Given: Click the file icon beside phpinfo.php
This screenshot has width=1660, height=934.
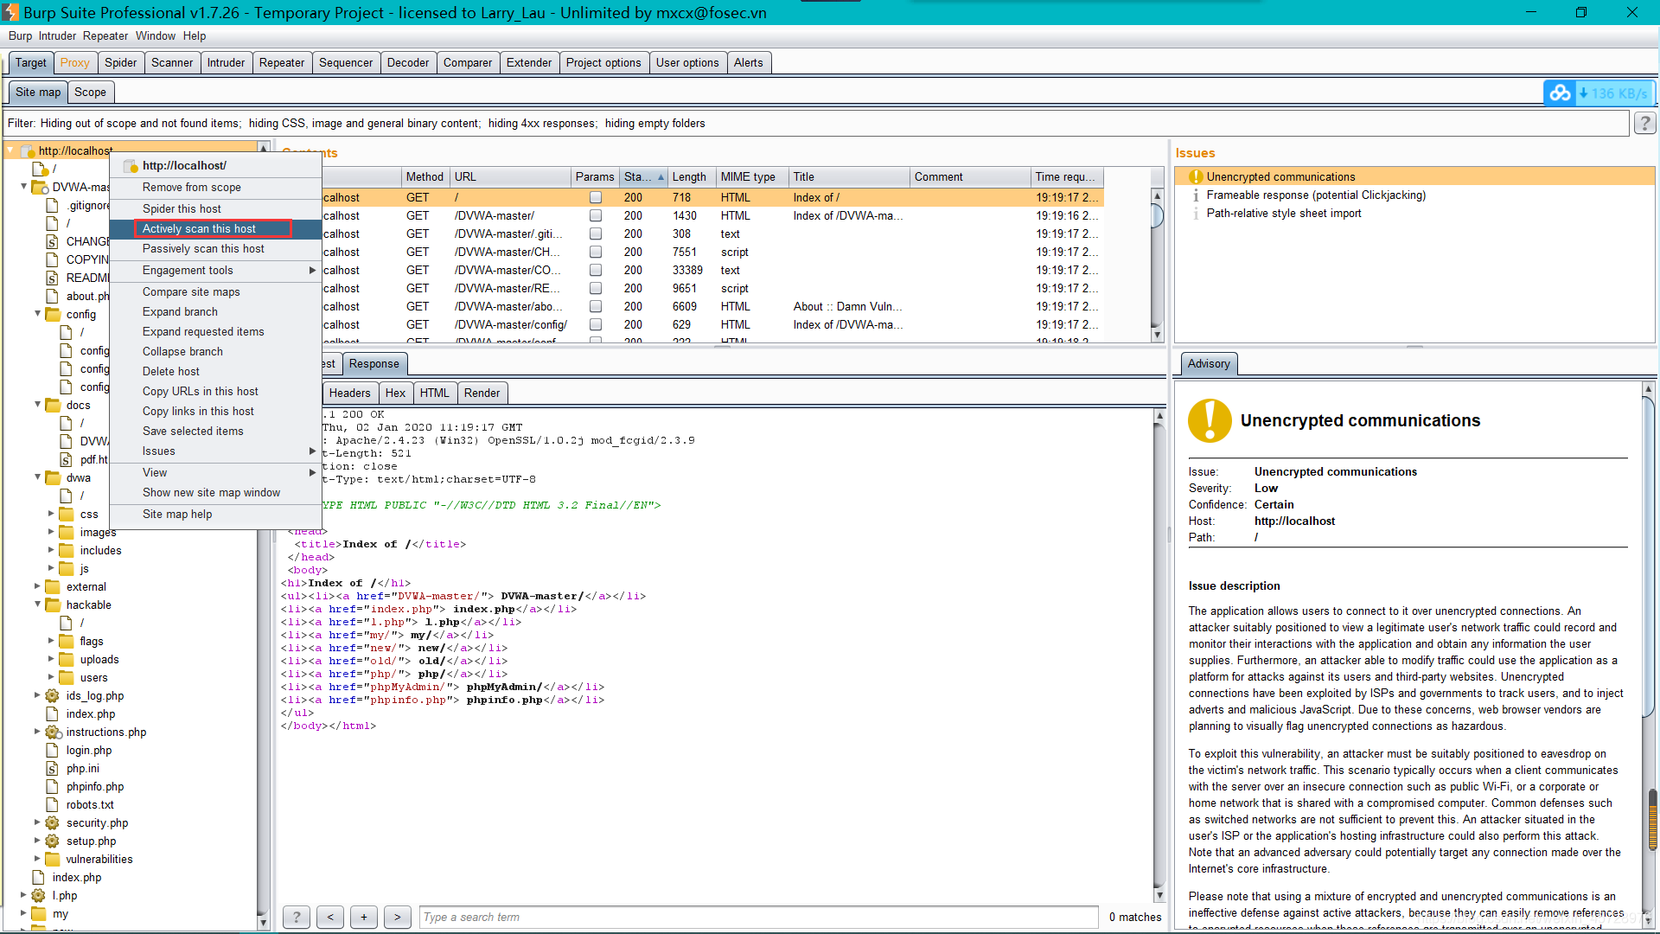Looking at the screenshot, I should pyautogui.click(x=52, y=786).
